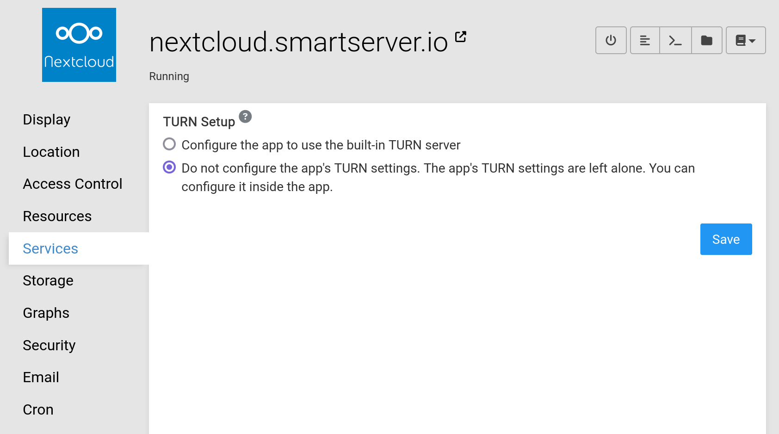Open the Storage section

pyautogui.click(x=48, y=281)
